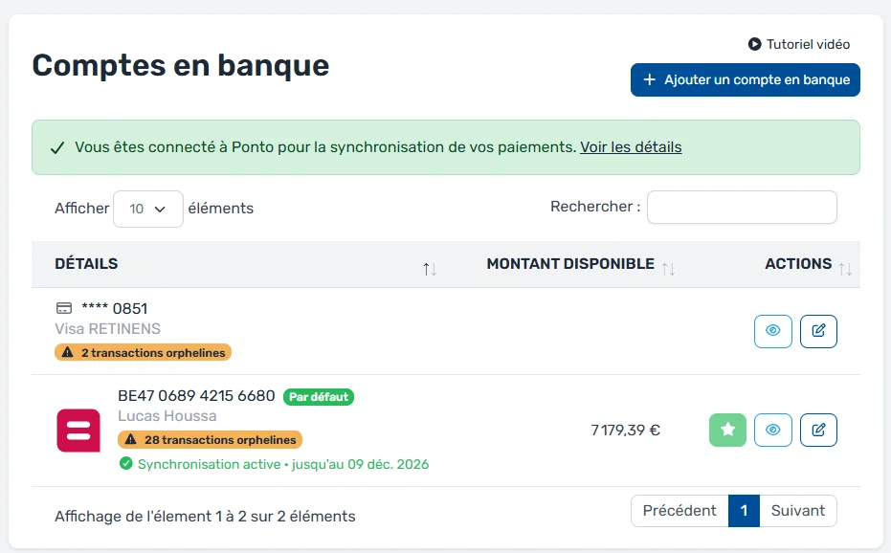Click Ajouter un compte en banque button

click(745, 79)
